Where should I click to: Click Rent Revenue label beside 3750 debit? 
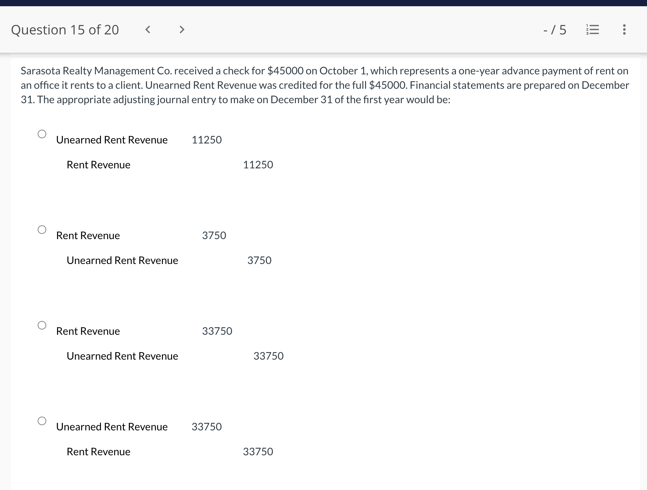[x=88, y=236]
